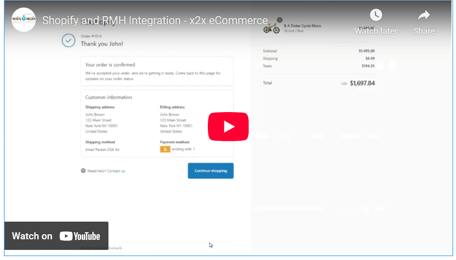Click the Need help question mark icon
The width and height of the screenshot is (456, 260).
click(x=83, y=171)
